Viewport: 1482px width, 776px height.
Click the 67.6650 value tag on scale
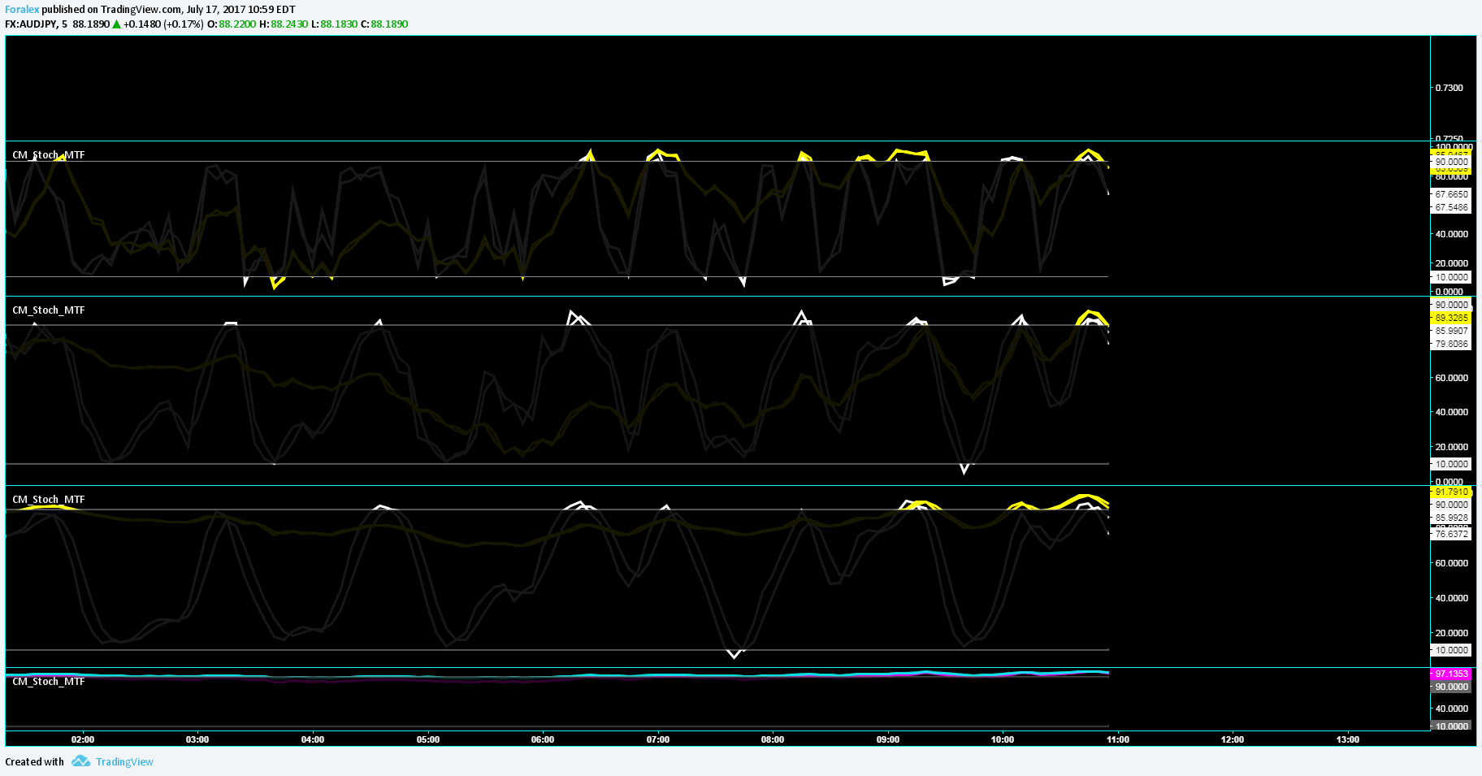click(1451, 195)
